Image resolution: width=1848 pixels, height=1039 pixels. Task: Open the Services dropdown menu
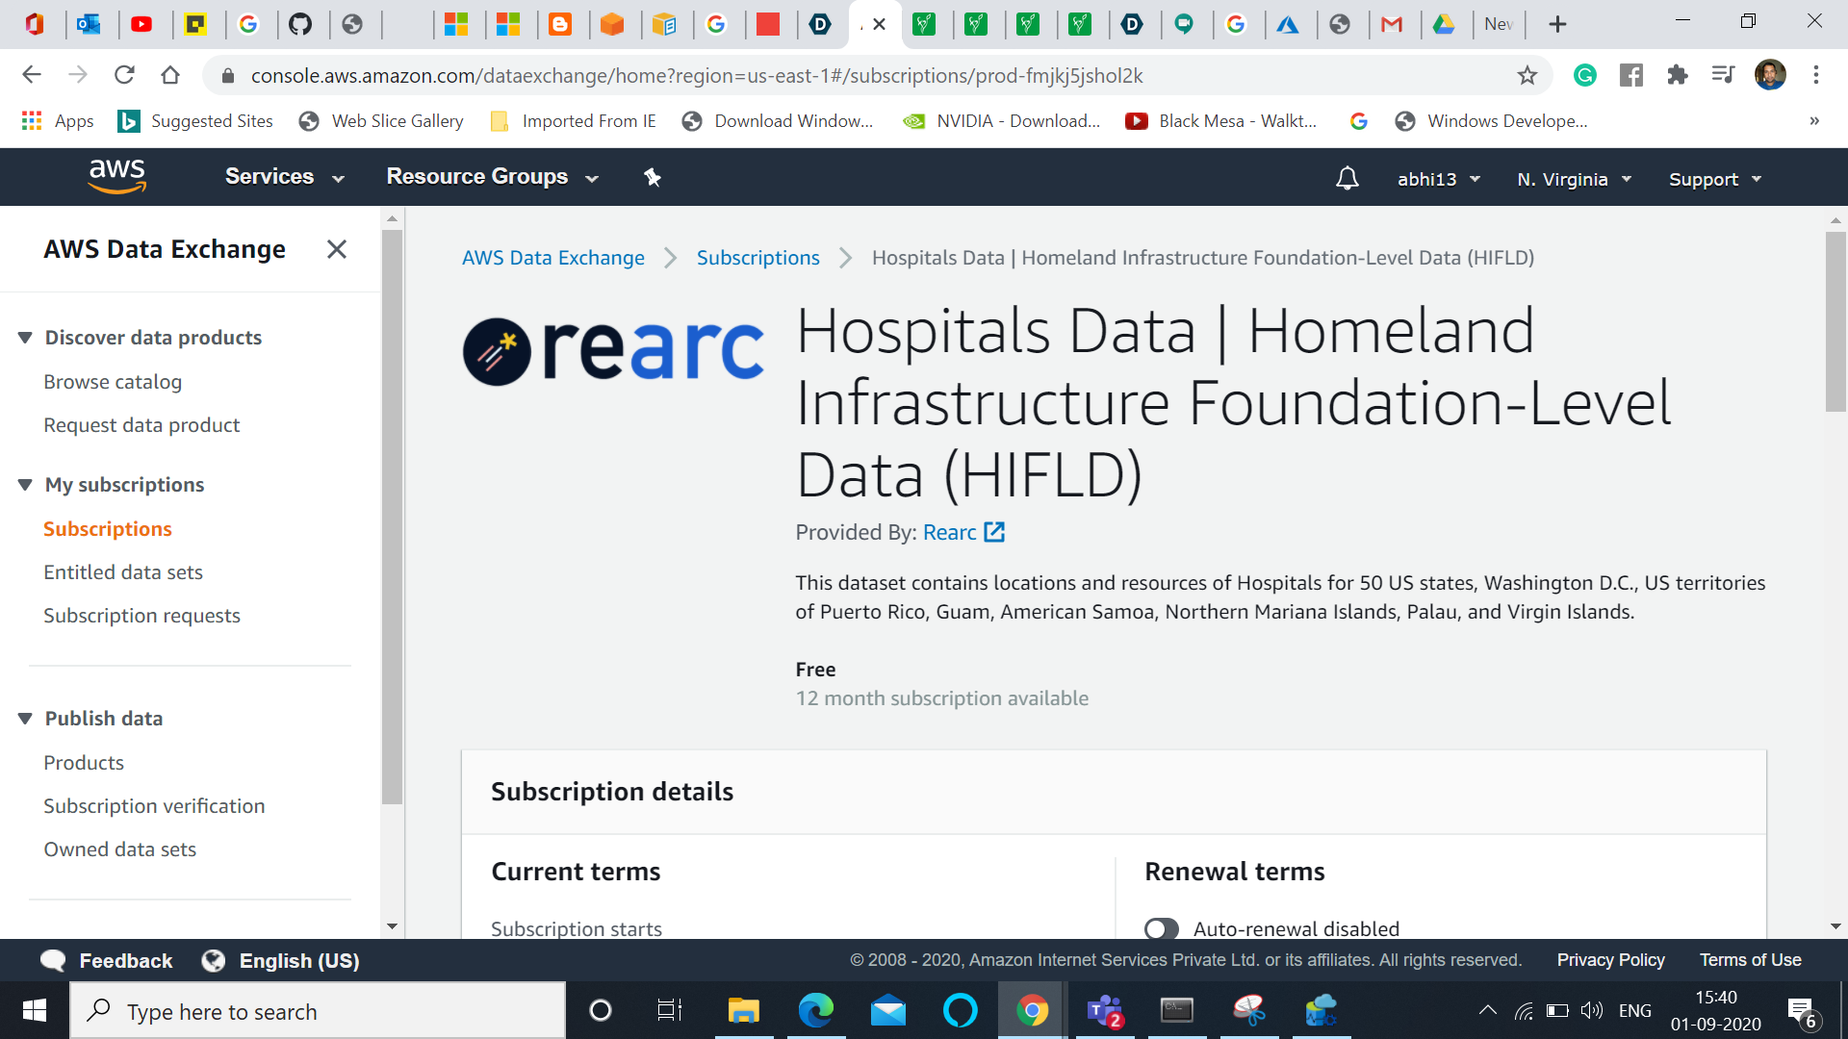(x=284, y=177)
